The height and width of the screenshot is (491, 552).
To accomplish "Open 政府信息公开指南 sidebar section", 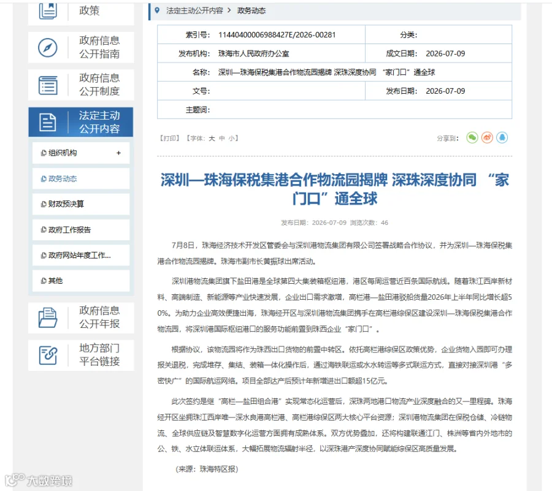I will pyautogui.click(x=81, y=47).
